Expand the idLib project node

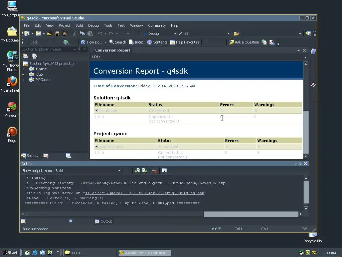click(23, 74)
